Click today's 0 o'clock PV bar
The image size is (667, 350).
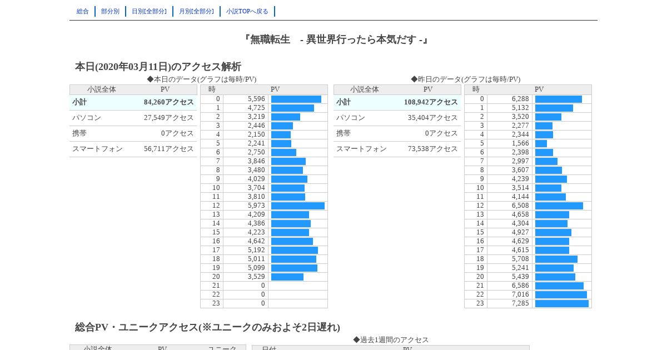click(296, 99)
